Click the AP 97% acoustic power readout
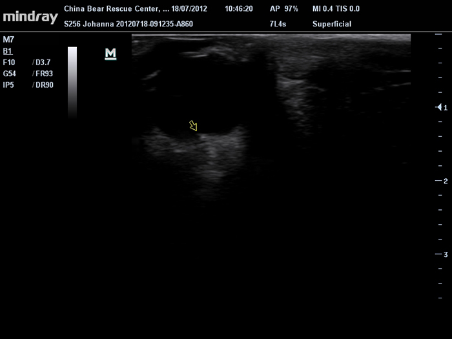Viewport: 452px width, 339px height. pos(283,9)
